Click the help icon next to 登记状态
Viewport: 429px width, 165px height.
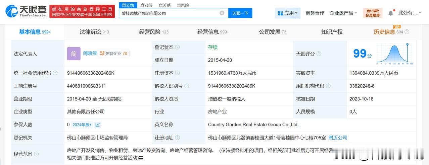[x=177, y=47]
